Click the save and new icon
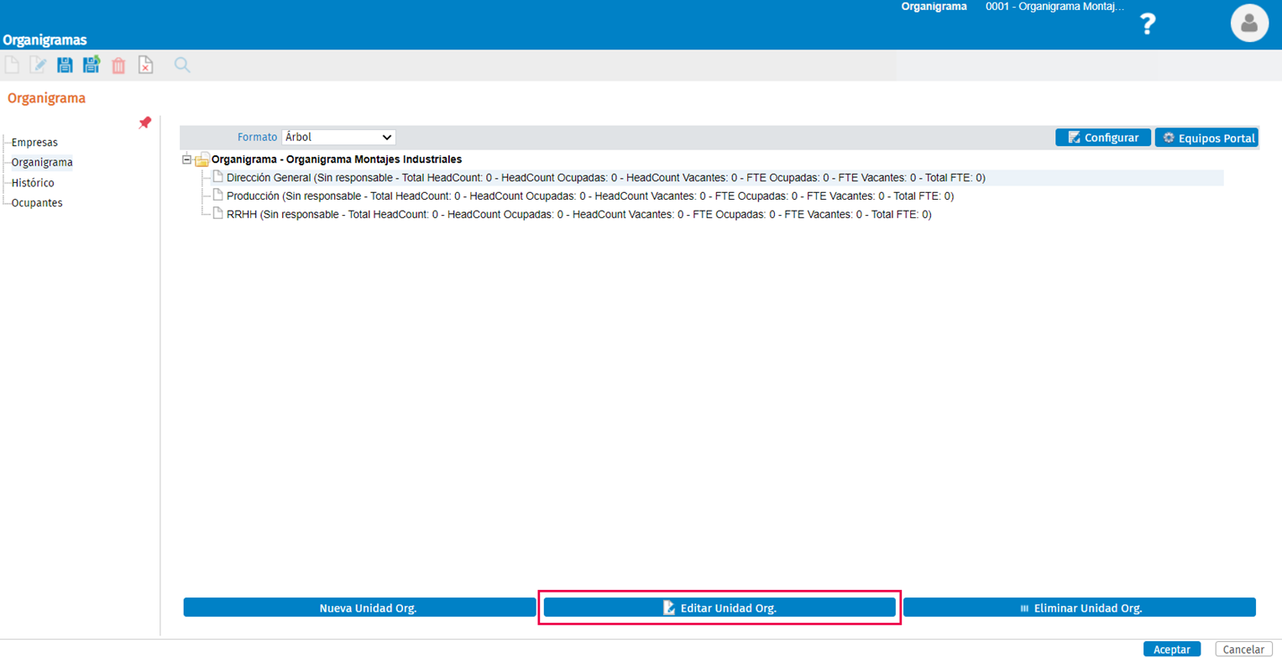 [92, 65]
